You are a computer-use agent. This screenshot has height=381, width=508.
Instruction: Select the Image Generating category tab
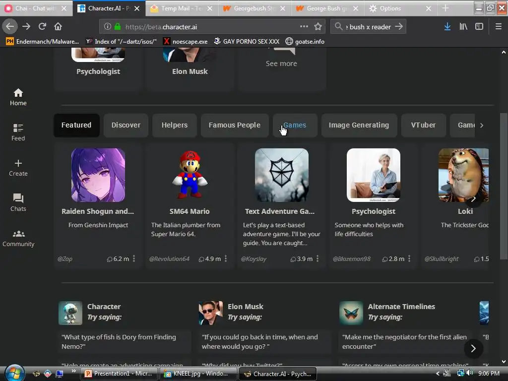[x=359, y=125]
